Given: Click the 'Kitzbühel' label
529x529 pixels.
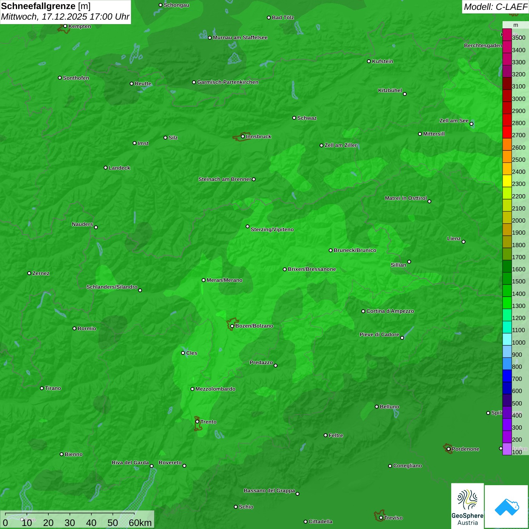Looking at the screenshot, I should point(390,90).
